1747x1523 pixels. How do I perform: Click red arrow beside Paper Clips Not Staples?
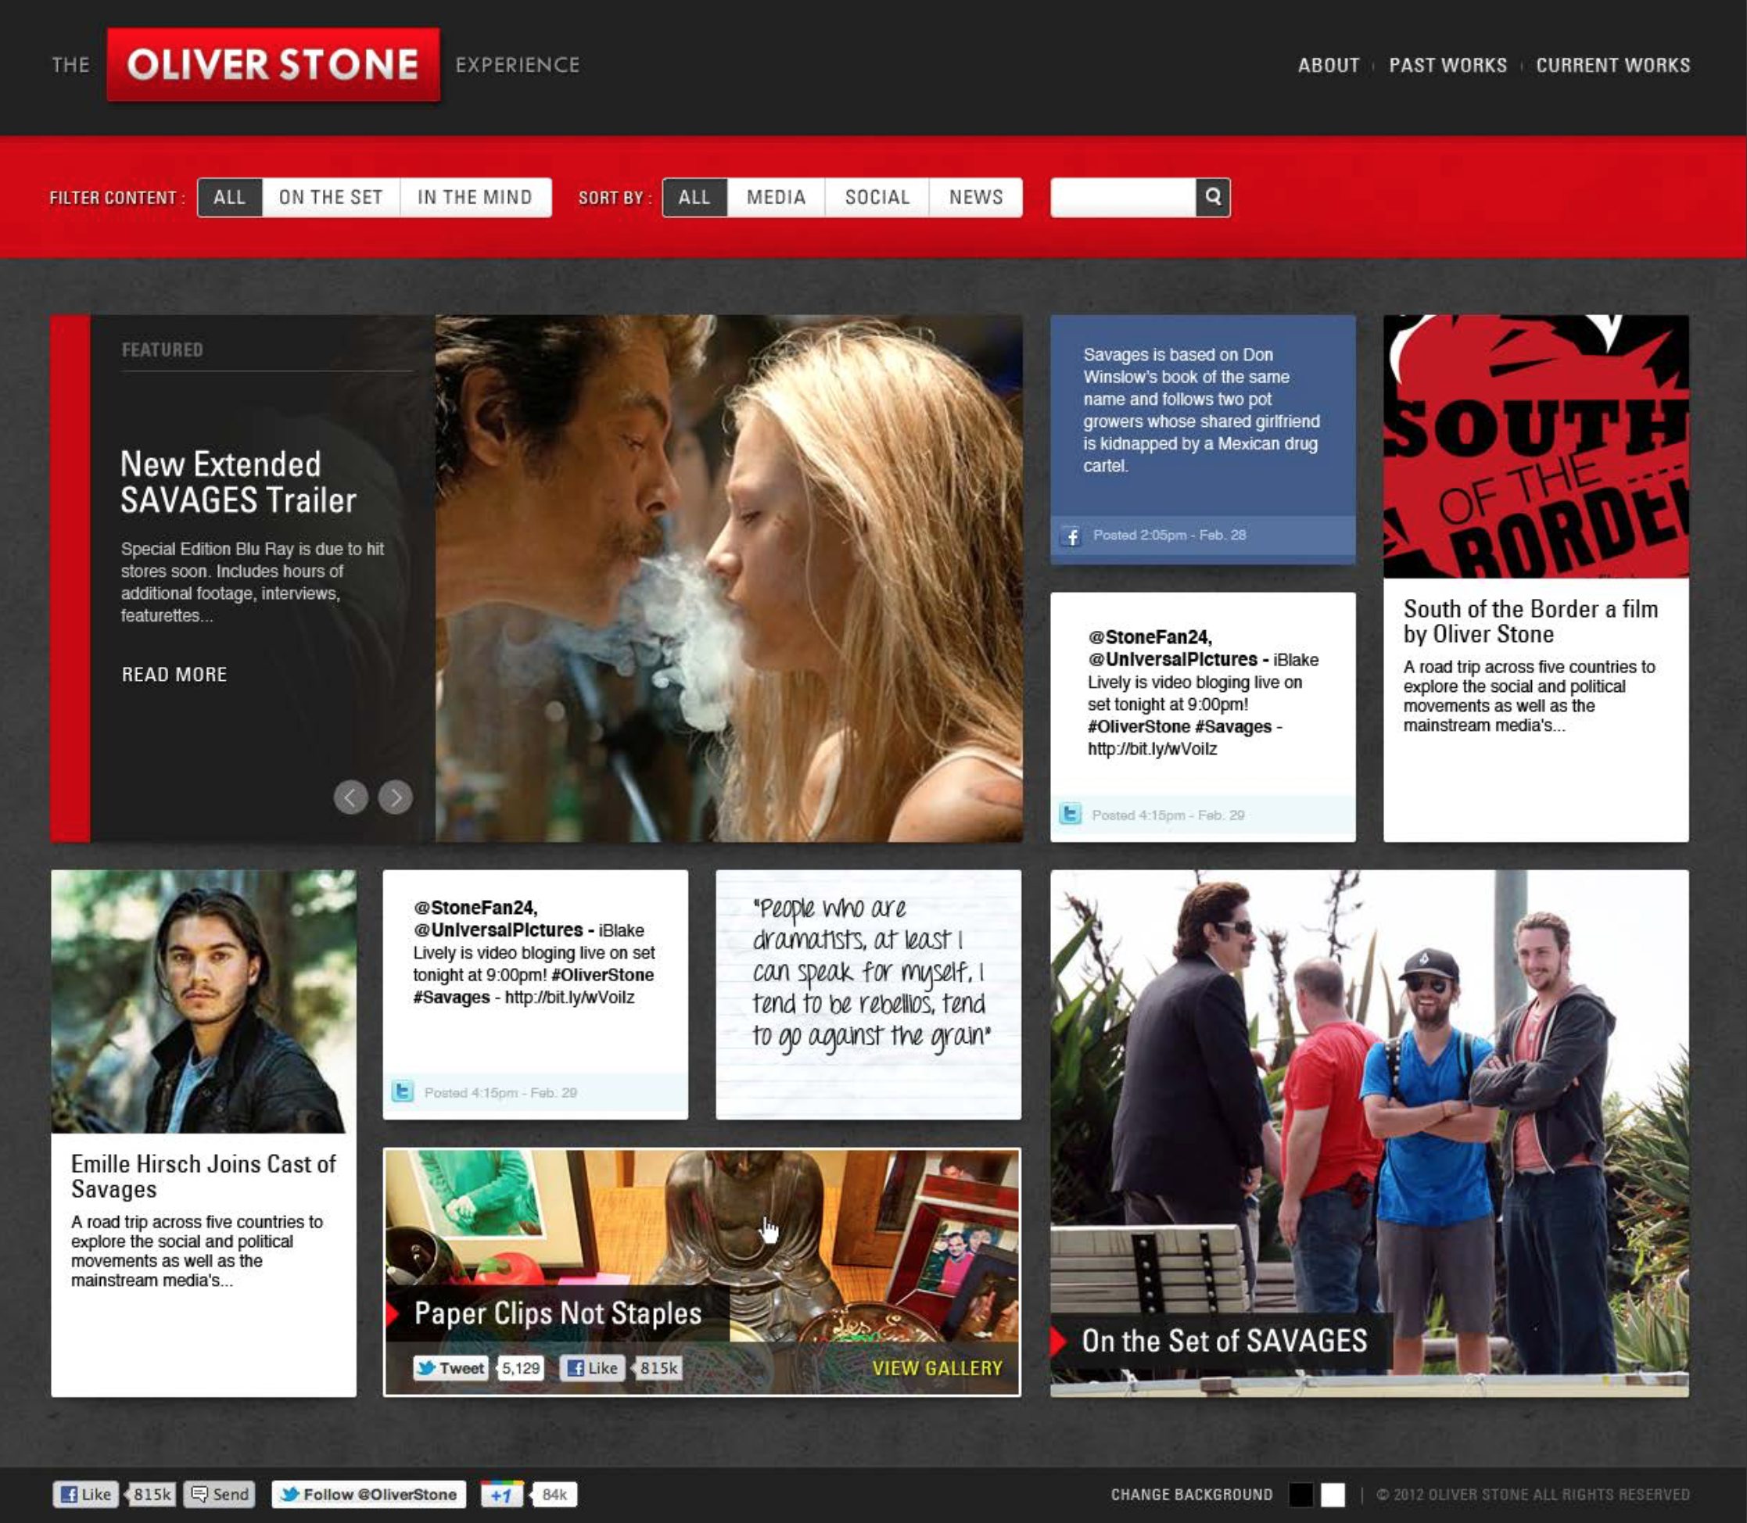click(392, 1314)
